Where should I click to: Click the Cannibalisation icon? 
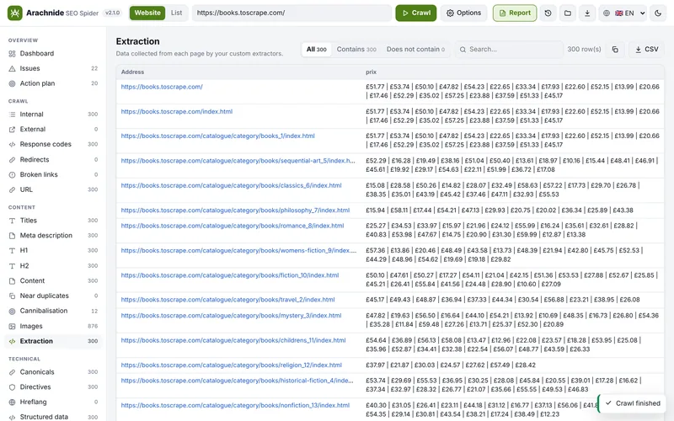point(12,311)
